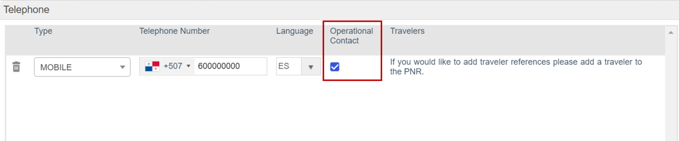Screen dimensions: 679x141
Task: Expand the +507 country code selector arrow
Action: (189, 66)
